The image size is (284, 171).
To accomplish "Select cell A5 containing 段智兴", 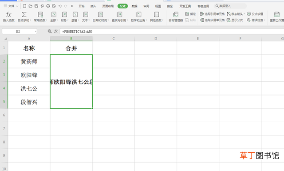I will pos(29,102).
